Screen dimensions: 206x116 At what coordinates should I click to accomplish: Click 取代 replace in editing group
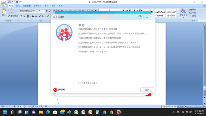coord(193,13)
